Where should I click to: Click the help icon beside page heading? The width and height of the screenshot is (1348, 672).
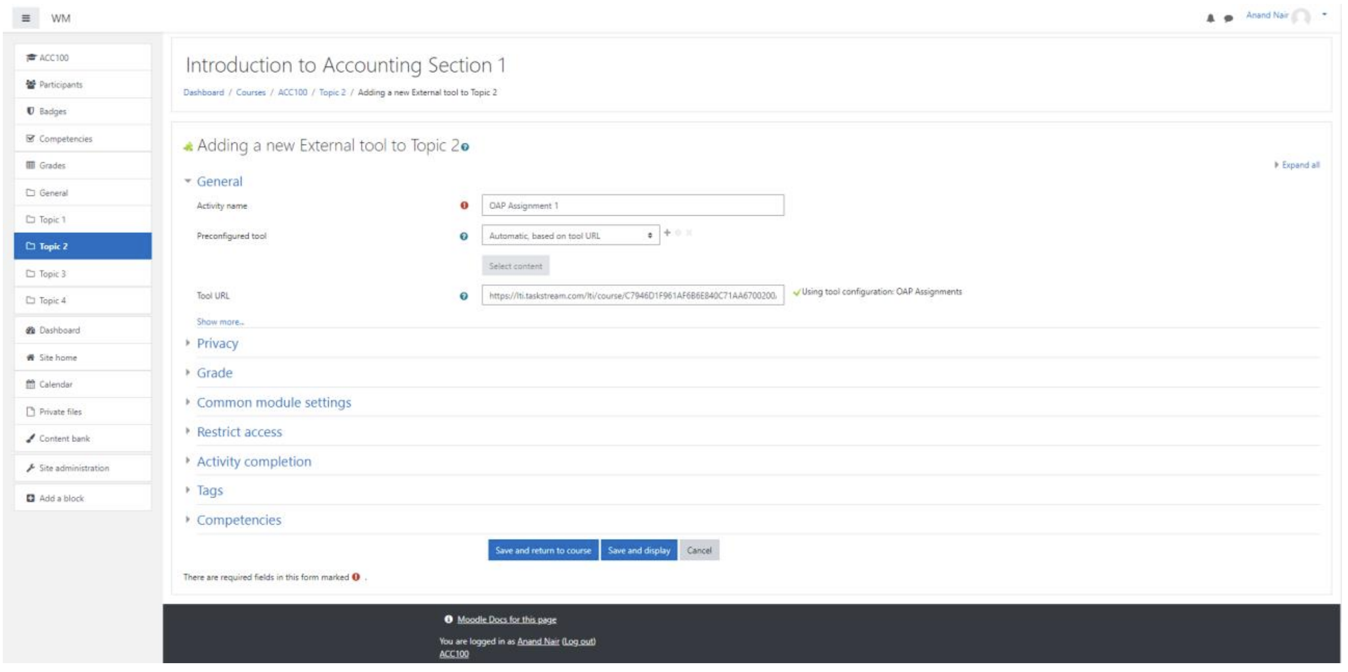click(465, 147)
